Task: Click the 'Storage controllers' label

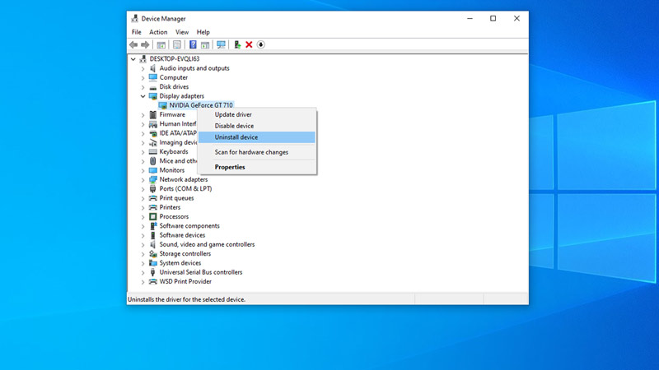Action: tap(185, 253)
